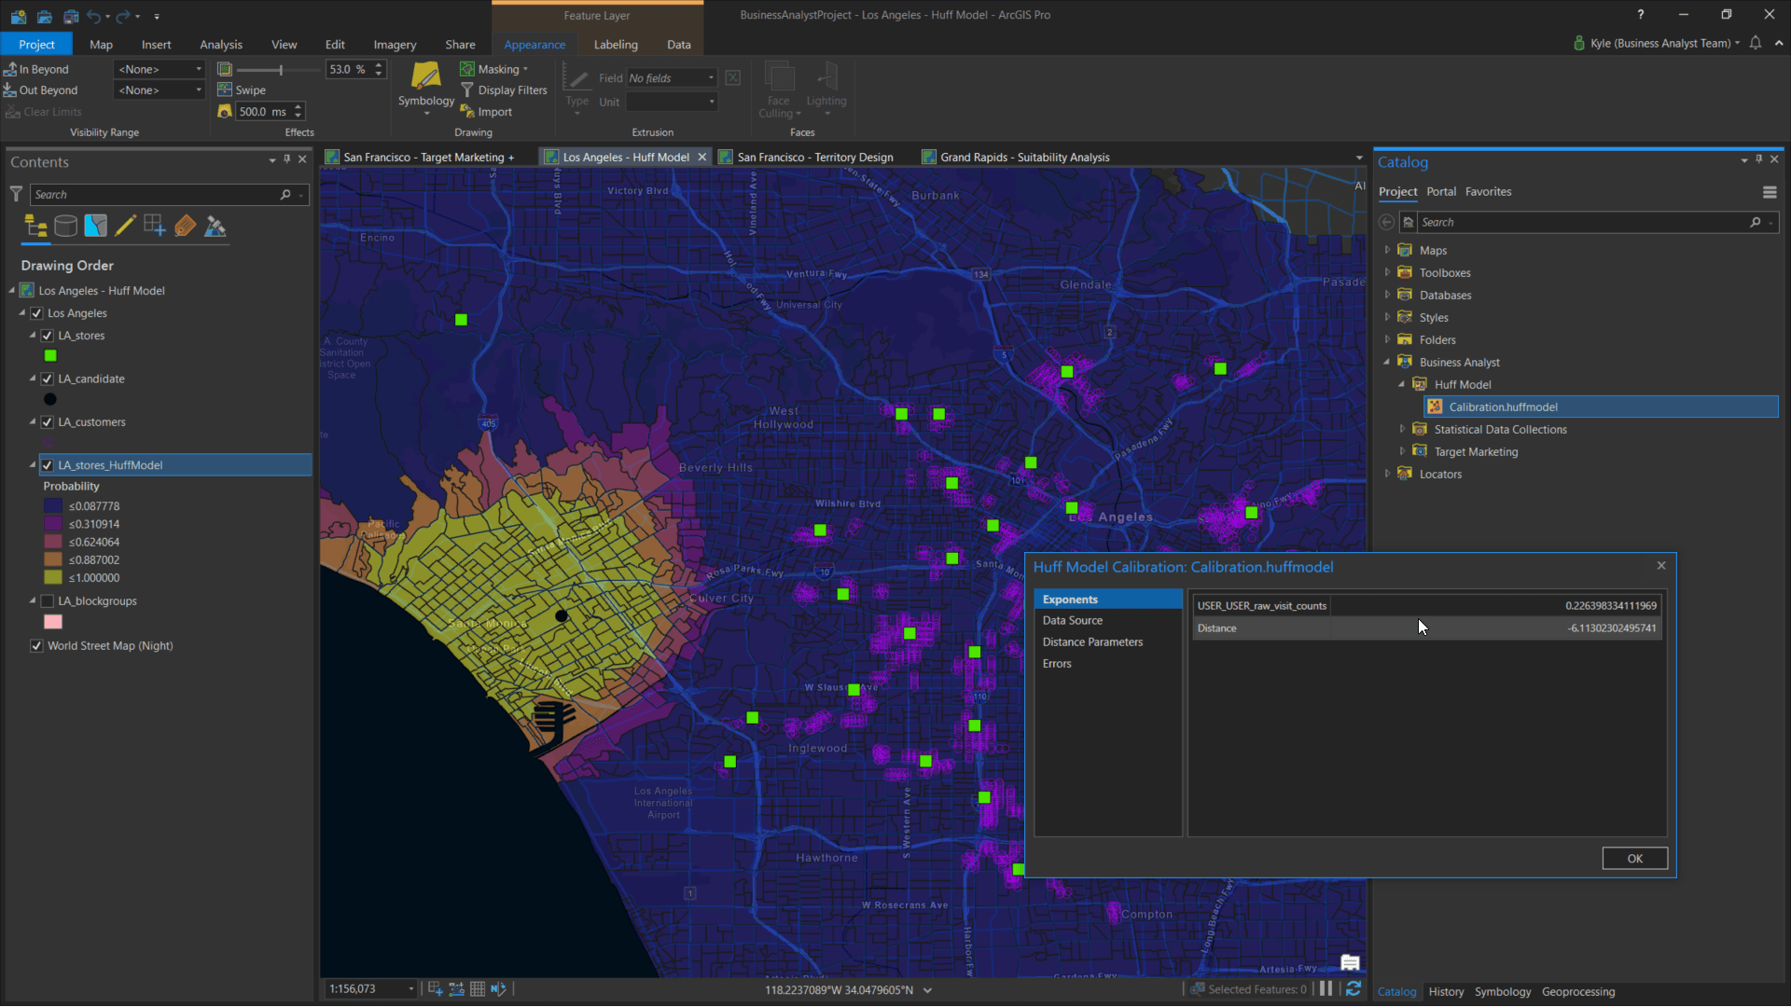Click the Catalog hamburger menu icon
Image resolution: width=1791 pixels, height=1007 pixels.
[x=1770, y=192]
